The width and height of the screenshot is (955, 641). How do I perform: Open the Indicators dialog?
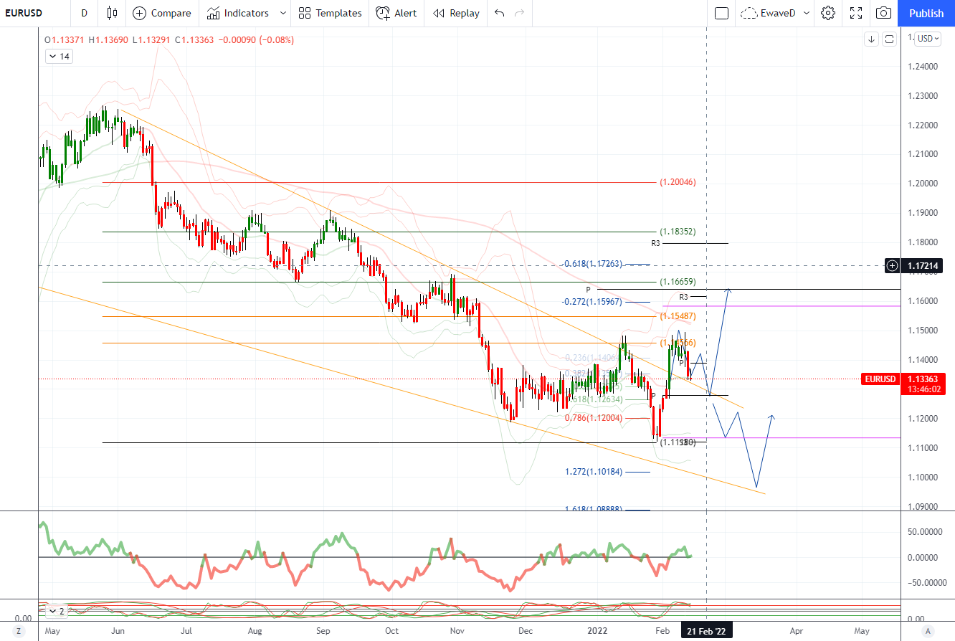coord(238,13)
